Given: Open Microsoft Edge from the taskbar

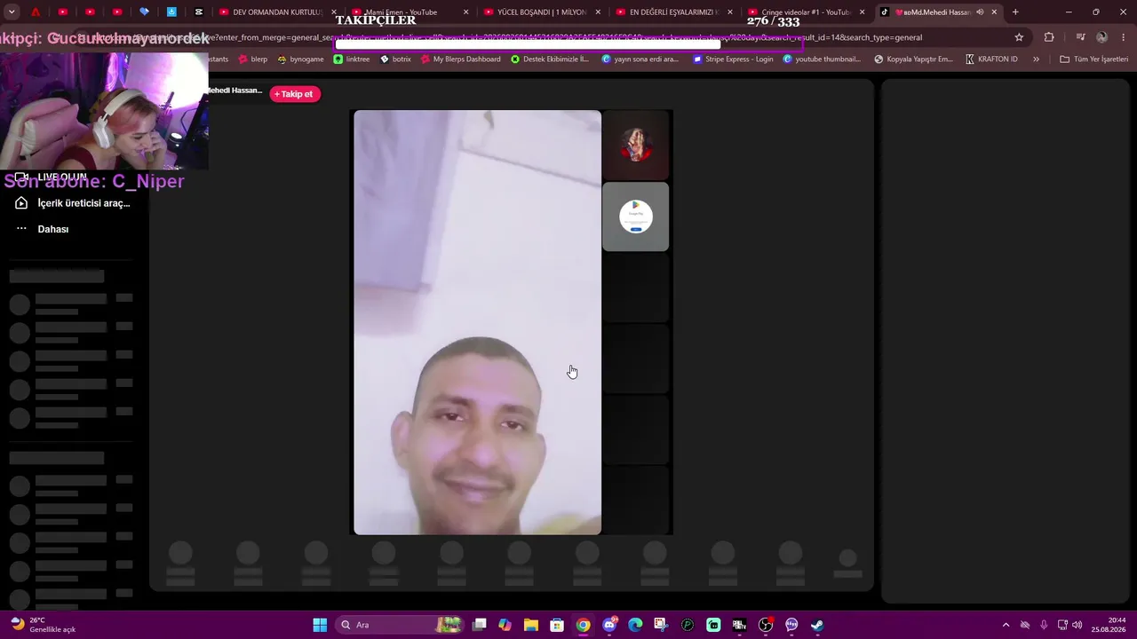Looking at the screenshot, I should click(x=635, y=625).
